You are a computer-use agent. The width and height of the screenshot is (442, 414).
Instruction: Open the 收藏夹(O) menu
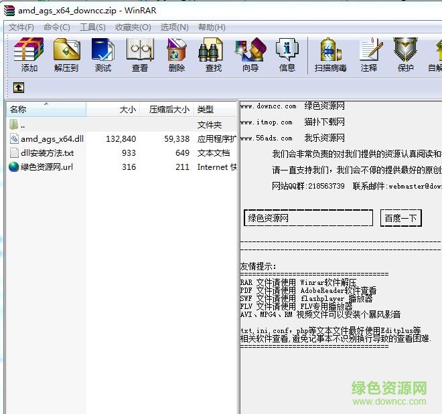pos(133,27)
